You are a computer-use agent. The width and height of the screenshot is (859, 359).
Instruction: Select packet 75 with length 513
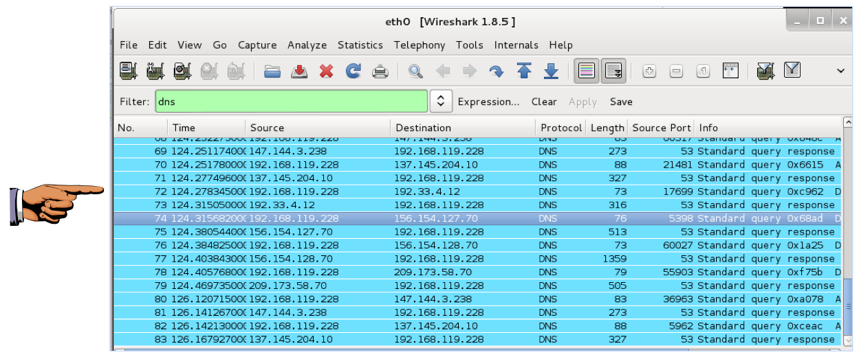pyautogui.click(x=478, y=232)
